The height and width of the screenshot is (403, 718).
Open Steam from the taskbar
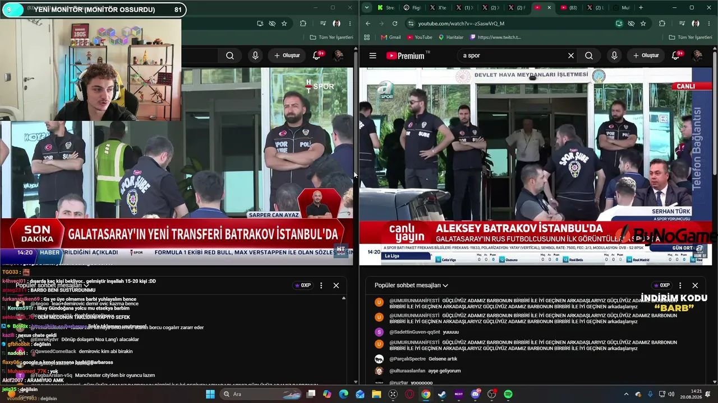point(442,394)
